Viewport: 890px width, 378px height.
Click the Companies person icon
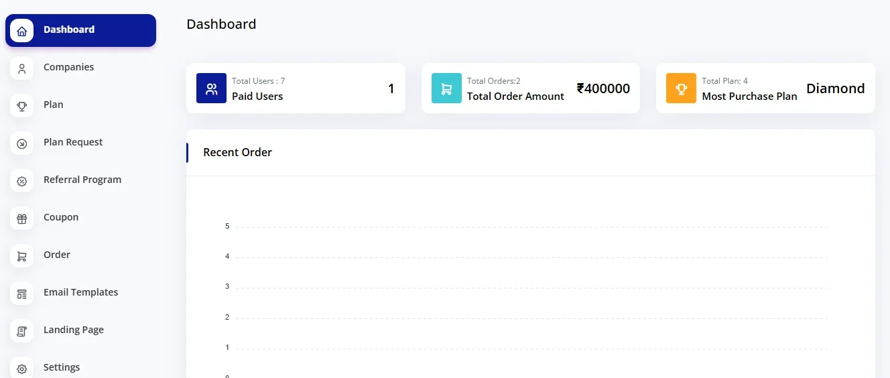22,68
